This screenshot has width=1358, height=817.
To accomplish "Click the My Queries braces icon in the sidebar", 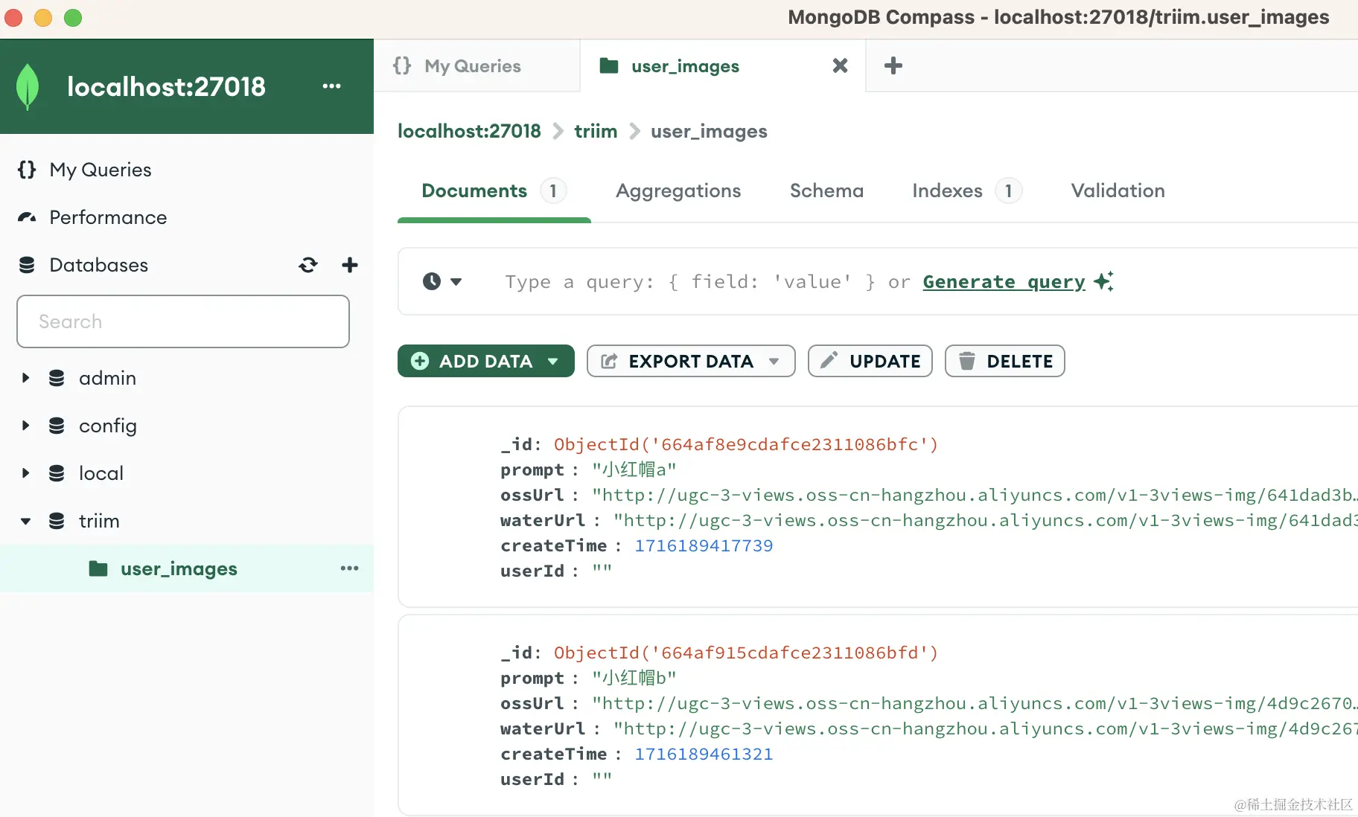I will tap(27, 170).
